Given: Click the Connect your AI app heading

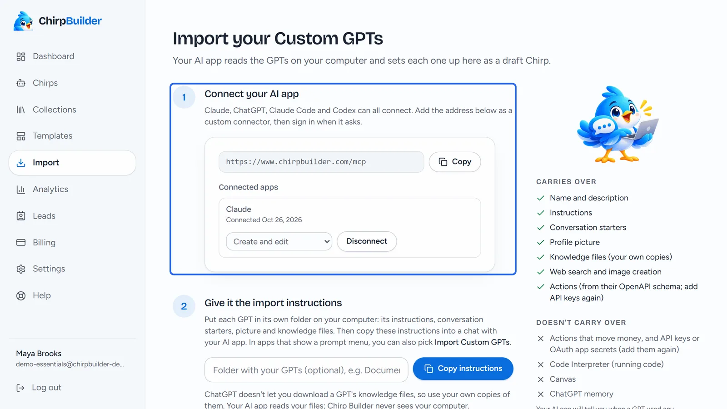Looking at the screenshot, I should (x=252, y=94).
